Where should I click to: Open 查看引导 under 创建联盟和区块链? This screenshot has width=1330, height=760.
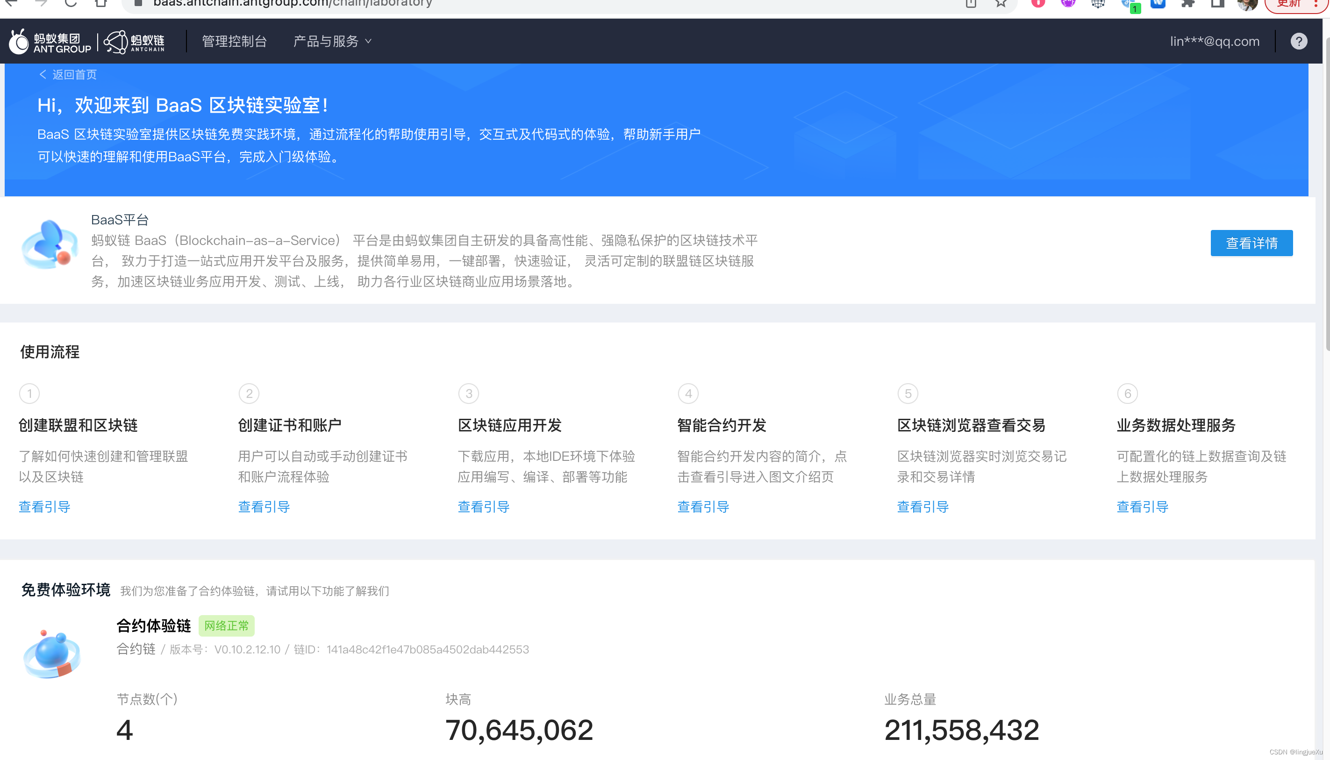(x=44, y=507)
